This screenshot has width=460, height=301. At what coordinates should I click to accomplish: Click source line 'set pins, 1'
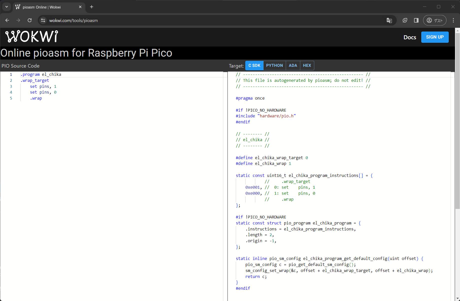click(43, 86)
